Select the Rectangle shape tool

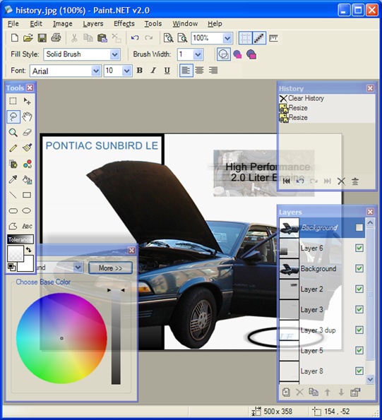click(27, 195)
